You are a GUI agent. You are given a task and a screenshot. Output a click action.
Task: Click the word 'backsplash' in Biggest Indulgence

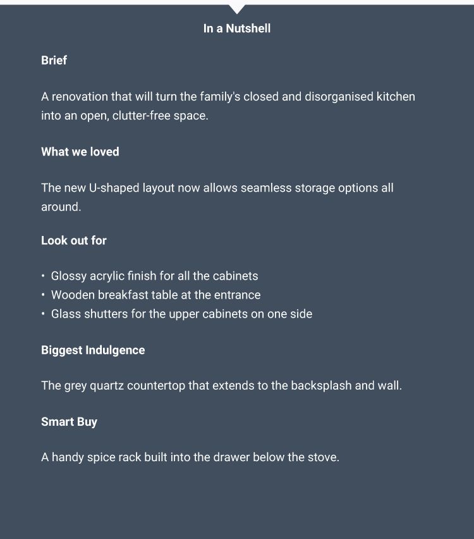point(321,386)
